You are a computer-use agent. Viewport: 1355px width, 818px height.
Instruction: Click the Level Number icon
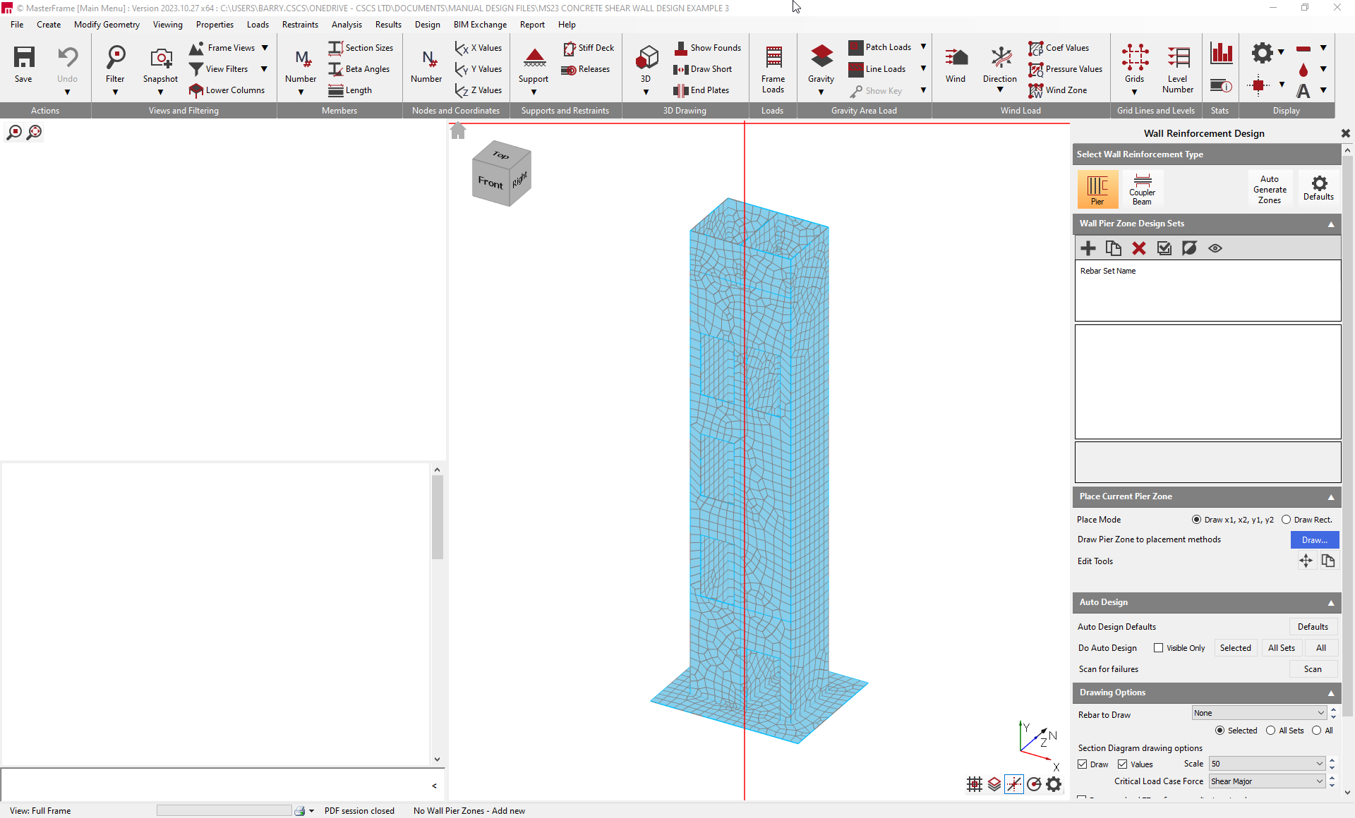(x=1177, y=69)
